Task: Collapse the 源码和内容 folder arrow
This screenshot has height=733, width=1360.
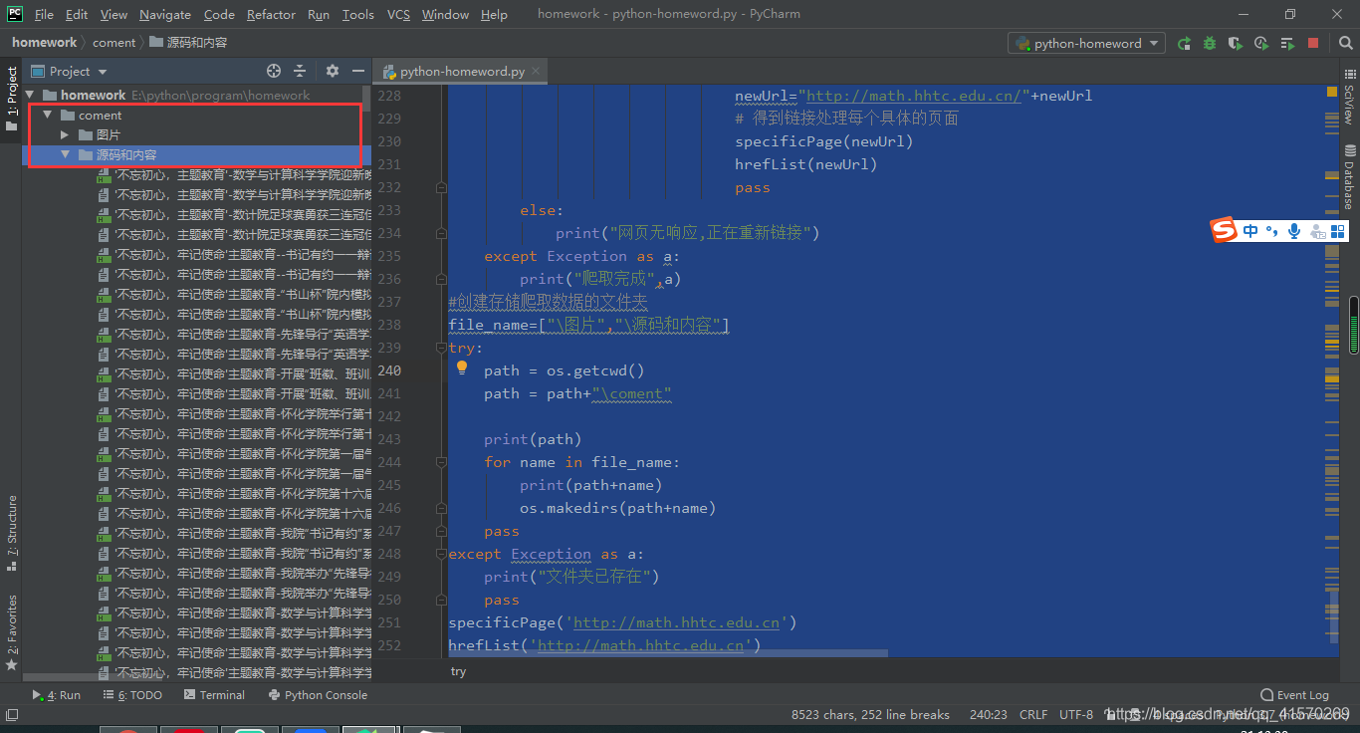Action: point(65,155)
